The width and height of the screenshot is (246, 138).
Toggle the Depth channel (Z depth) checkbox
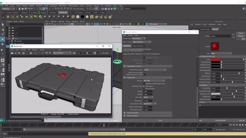coord(145,74)
